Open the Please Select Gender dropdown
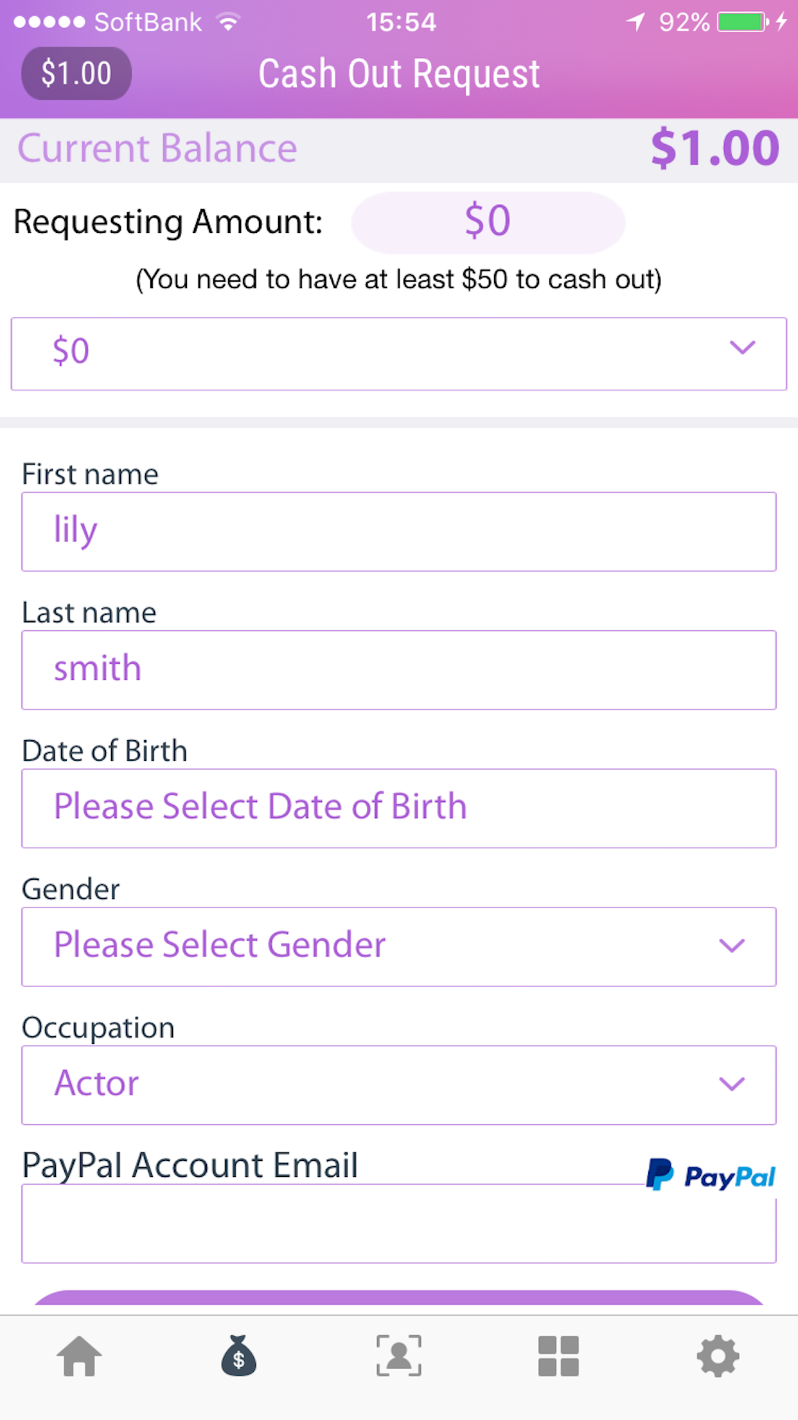Screen dimensions: 798x1420 click(x=399, y=947)
